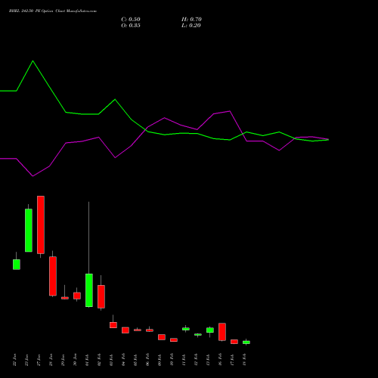Viewport: 378px width, 378px height.
Task: Click the "18 Feb" date label
Action: click(244, 360)
